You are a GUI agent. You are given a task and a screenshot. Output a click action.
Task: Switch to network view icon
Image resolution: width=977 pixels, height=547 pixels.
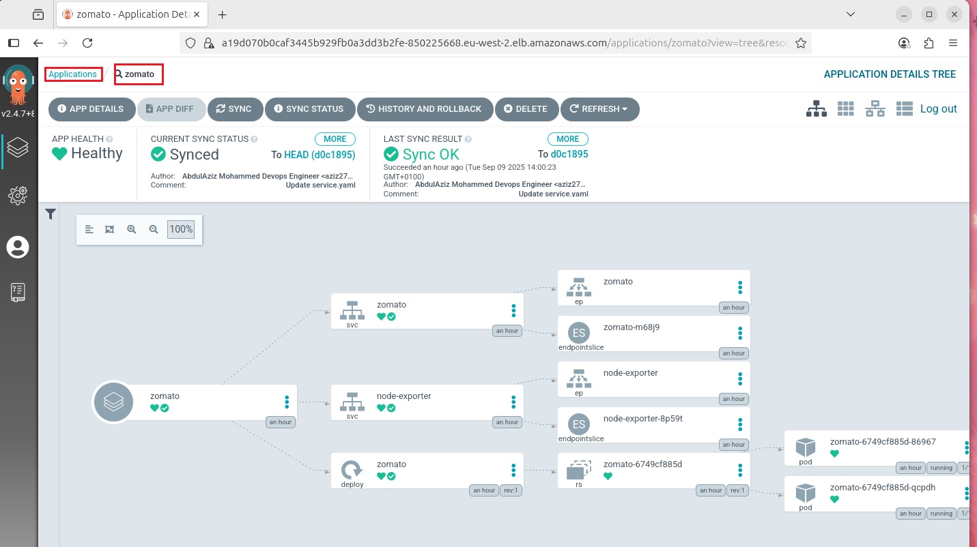[875, 108]
